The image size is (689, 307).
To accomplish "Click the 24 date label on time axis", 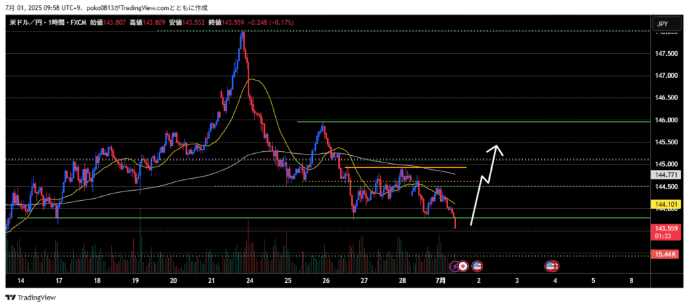I will coord(250,280).
